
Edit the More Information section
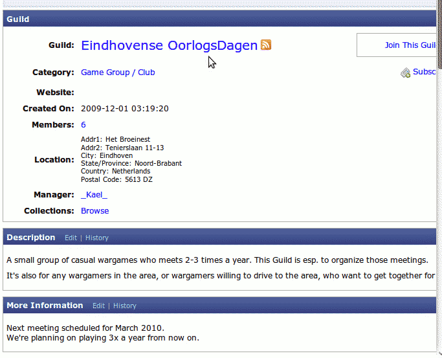pos(98,306)
